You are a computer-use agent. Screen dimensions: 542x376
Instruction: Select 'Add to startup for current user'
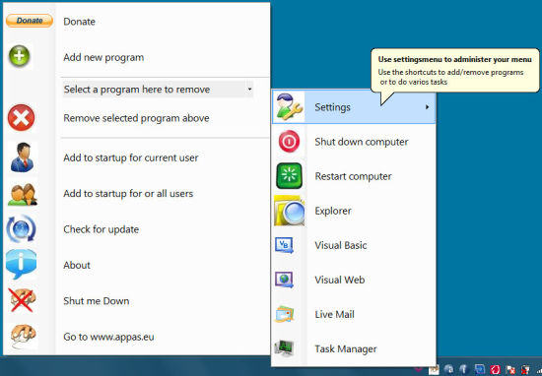(131, 157)
